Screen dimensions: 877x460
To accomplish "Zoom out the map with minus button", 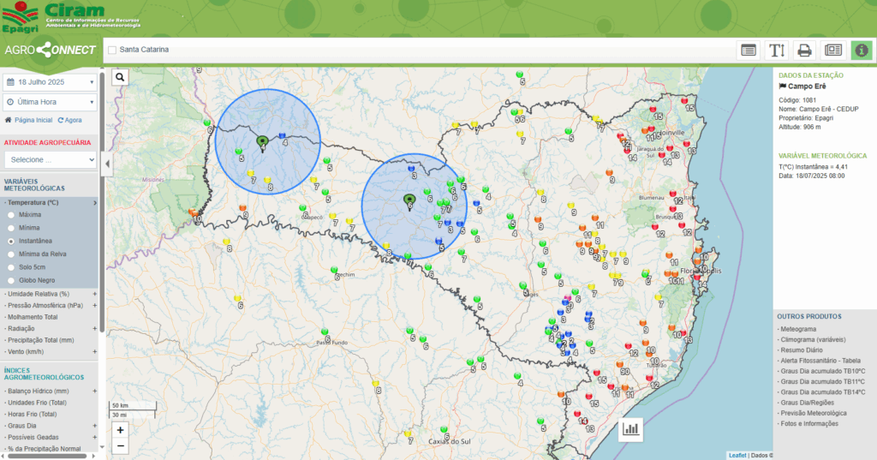I will [120, 446].
